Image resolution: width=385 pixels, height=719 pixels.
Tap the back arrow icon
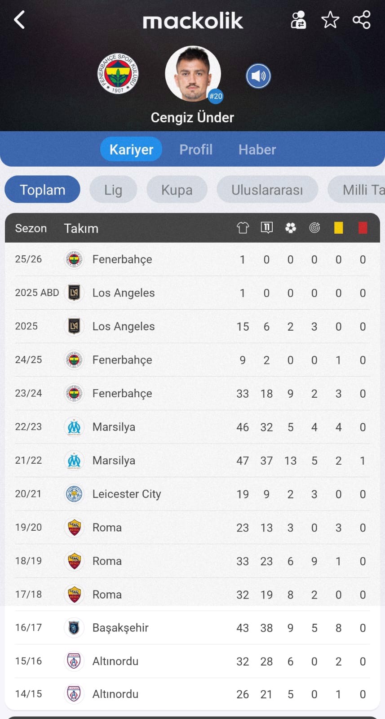click(19, 20)
